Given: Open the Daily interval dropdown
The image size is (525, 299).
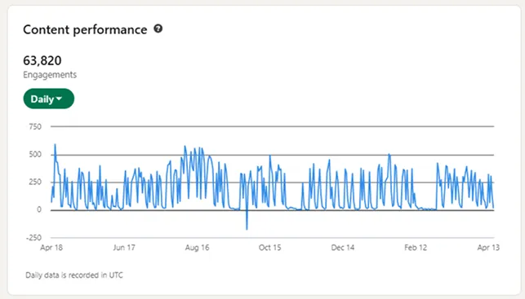Looking at the screenshot, I should coord(48,99).
